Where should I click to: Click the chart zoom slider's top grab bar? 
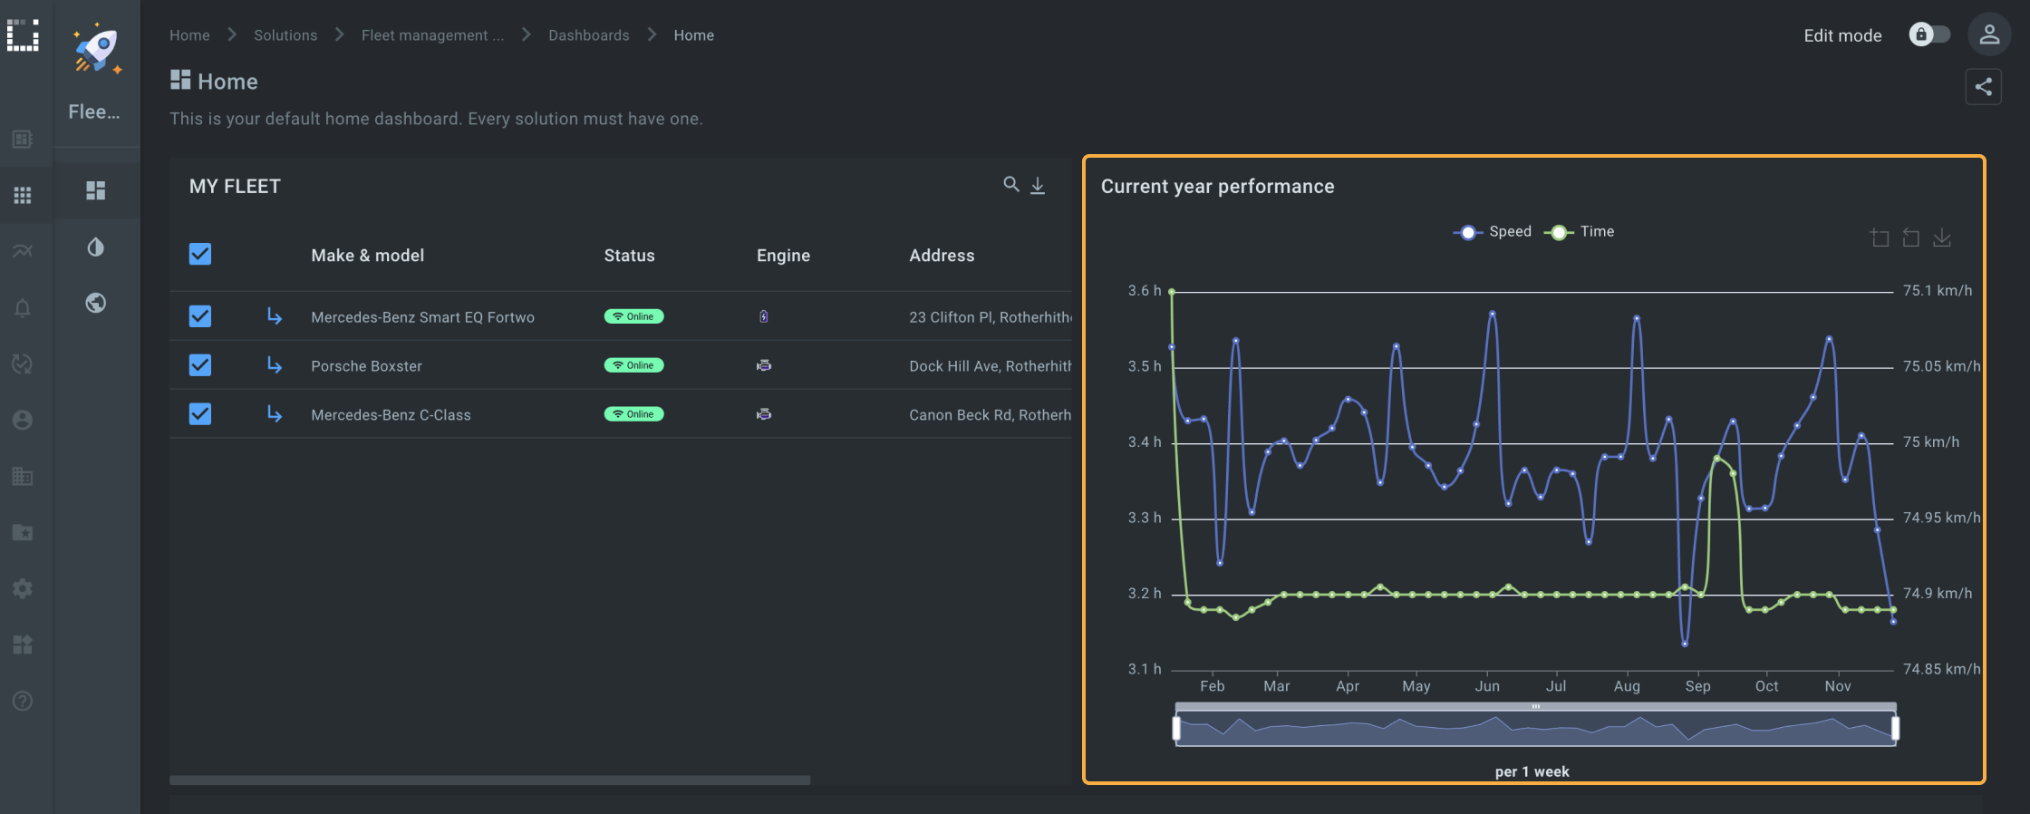(x=1536, y=706)
